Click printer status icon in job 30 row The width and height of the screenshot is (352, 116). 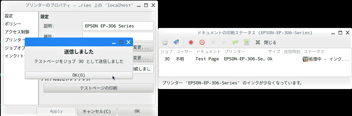pos(305,59)
